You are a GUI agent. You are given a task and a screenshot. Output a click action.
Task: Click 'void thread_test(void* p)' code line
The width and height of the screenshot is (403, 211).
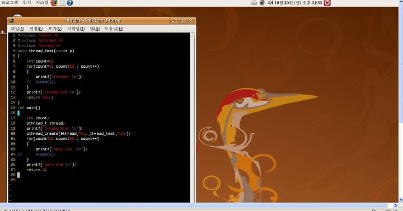[x=46, y=50]
